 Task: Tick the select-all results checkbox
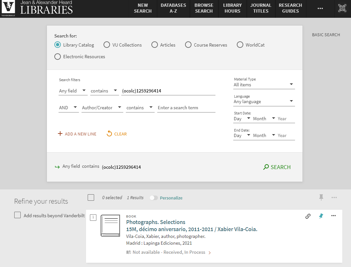[91, 198]
